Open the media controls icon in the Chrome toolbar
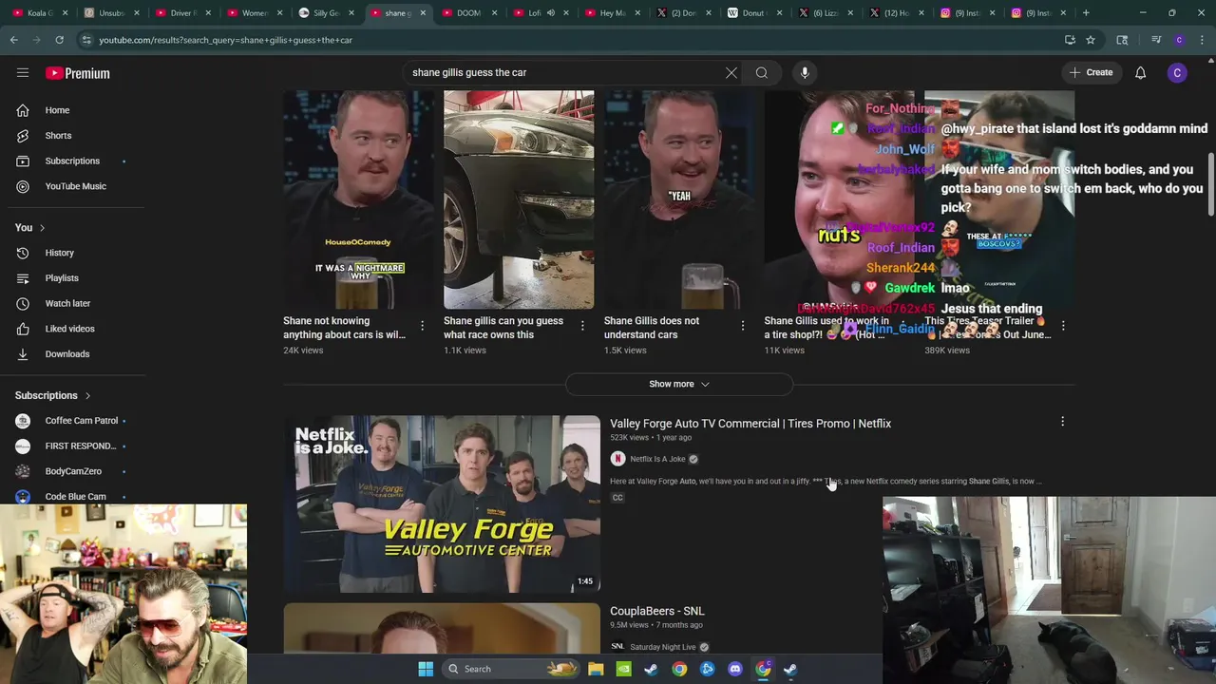 (1156, 40)
